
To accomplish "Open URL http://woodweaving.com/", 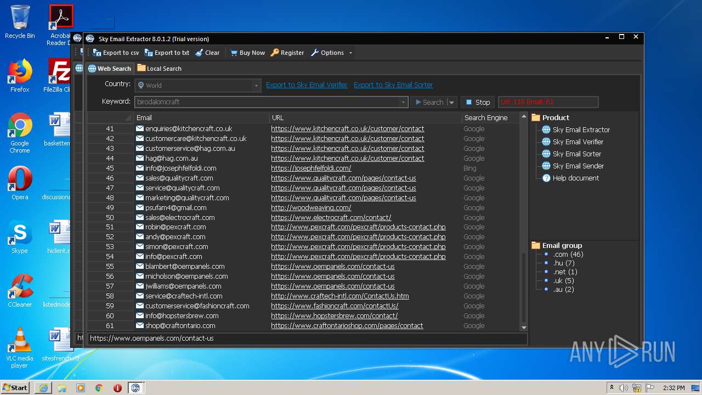I will pyautogui.click(x=311, y=208).
